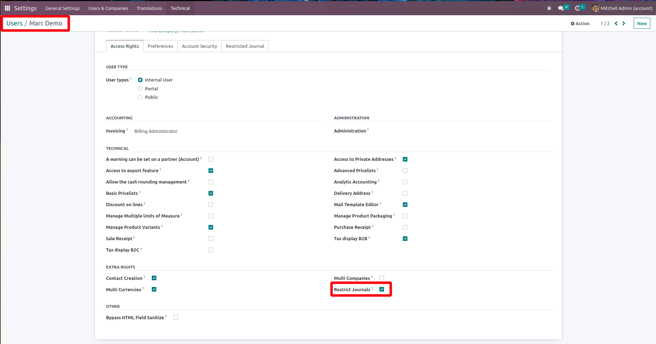This screenshot has width=656, height=344.
Task: Click the debug bug icon
Action: pos(549,8)
